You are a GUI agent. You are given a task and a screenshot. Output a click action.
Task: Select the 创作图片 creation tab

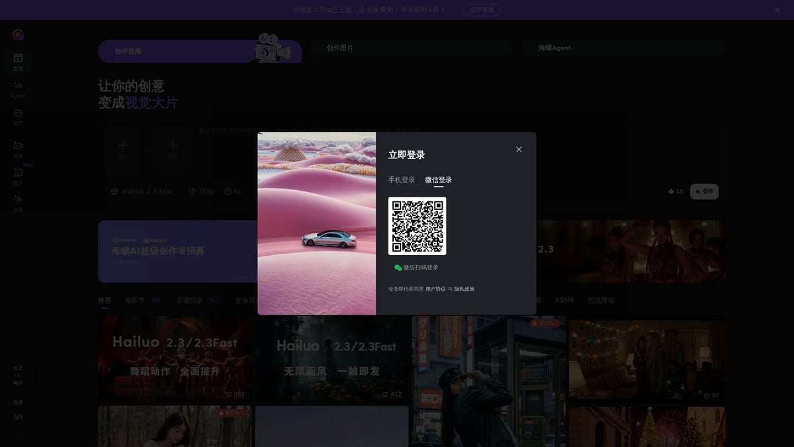click(x=410, y=47)
